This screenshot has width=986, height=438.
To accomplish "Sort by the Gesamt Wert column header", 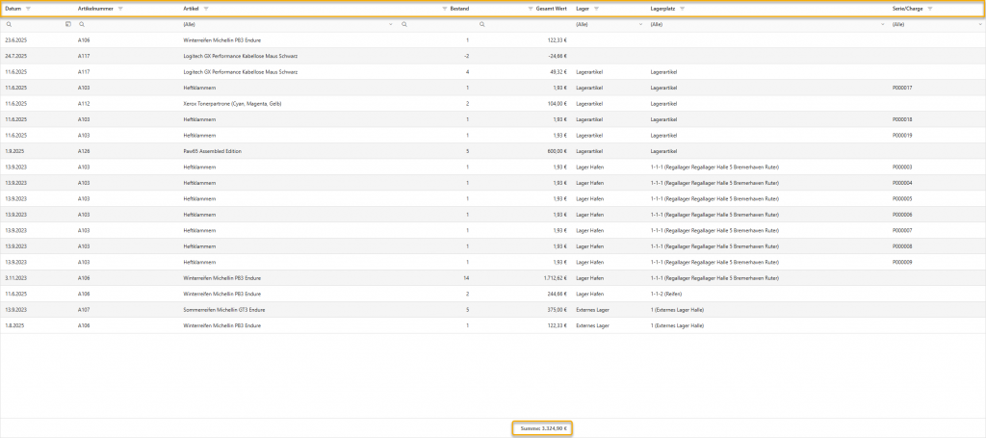I will 551,9.
